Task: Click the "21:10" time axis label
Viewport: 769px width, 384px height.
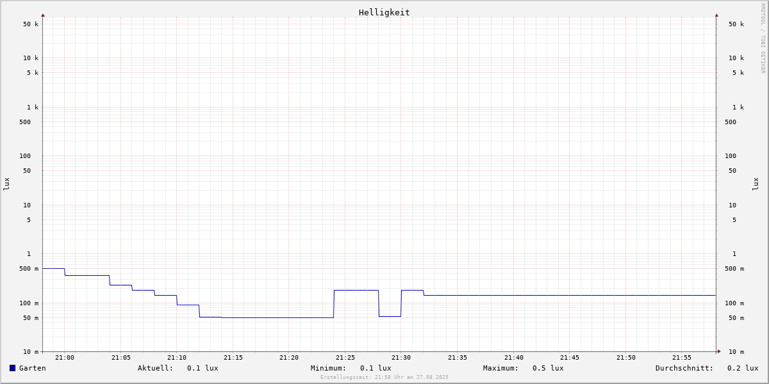Action: [x=177, y=358]
